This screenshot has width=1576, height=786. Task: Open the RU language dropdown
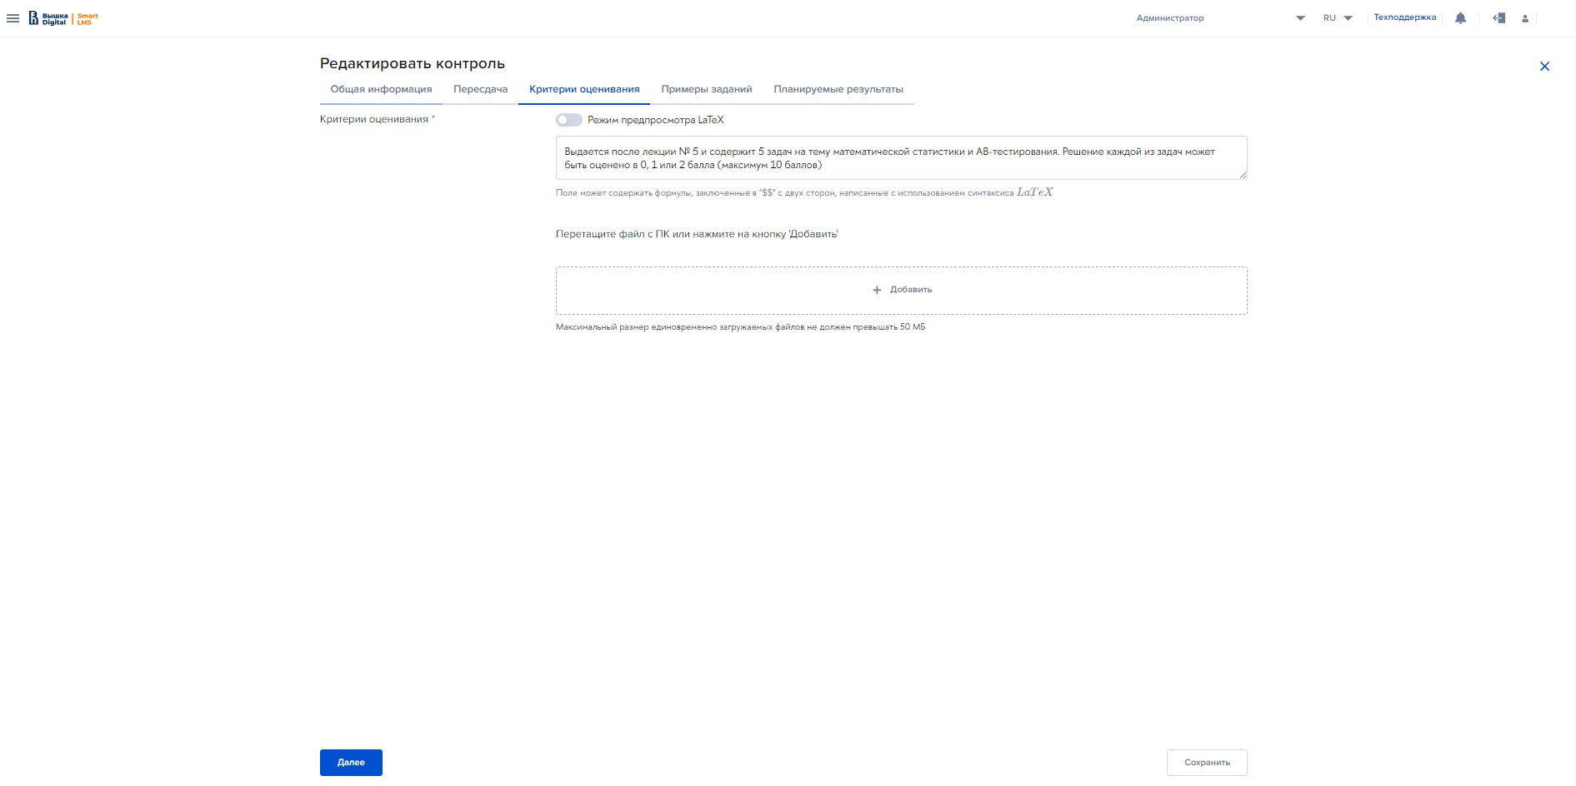click(x=1337, y=18)
